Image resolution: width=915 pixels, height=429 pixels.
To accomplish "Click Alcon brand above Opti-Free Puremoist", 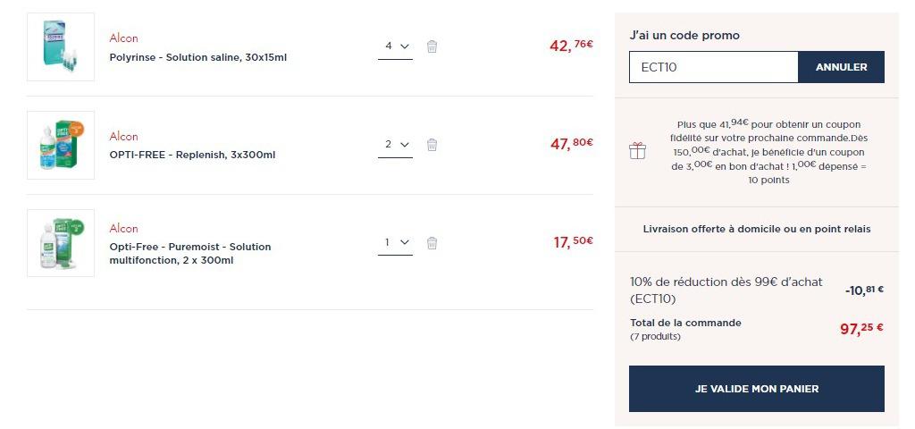I will pos(123,228).
